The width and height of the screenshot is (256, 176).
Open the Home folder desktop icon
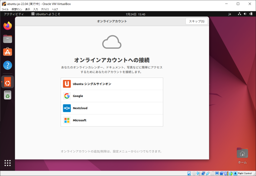[x=242, y=153]
